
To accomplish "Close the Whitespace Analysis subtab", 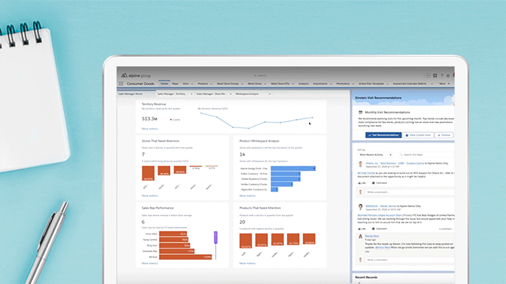I will [269, 94].
